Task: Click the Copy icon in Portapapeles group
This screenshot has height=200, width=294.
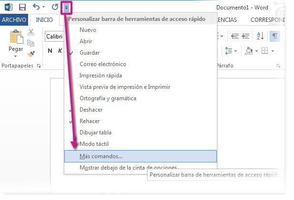Action: click(31, 43)
